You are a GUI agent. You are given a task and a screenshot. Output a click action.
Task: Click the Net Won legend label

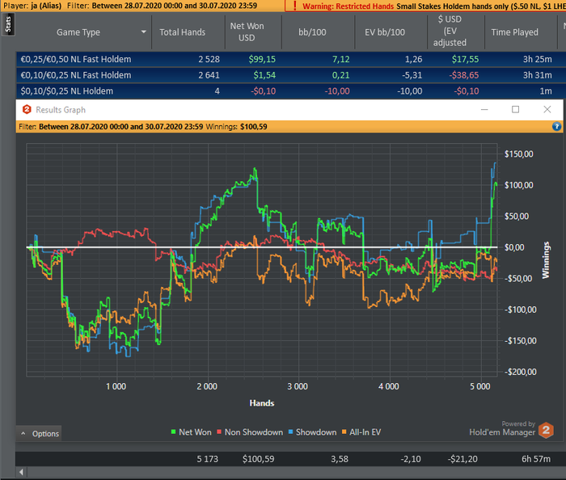coord(195,432)
